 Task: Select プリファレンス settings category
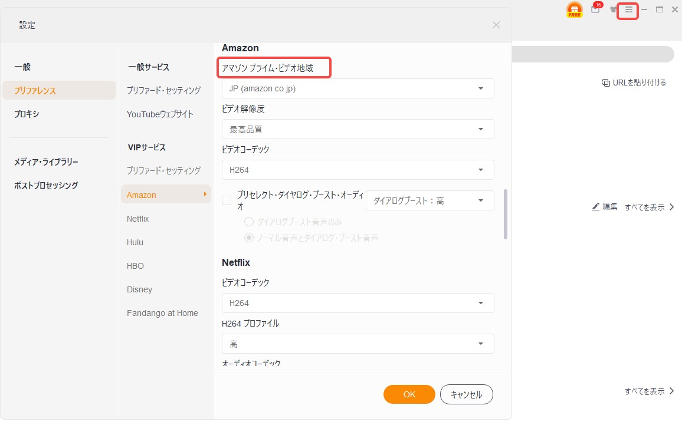coord(59,90)
